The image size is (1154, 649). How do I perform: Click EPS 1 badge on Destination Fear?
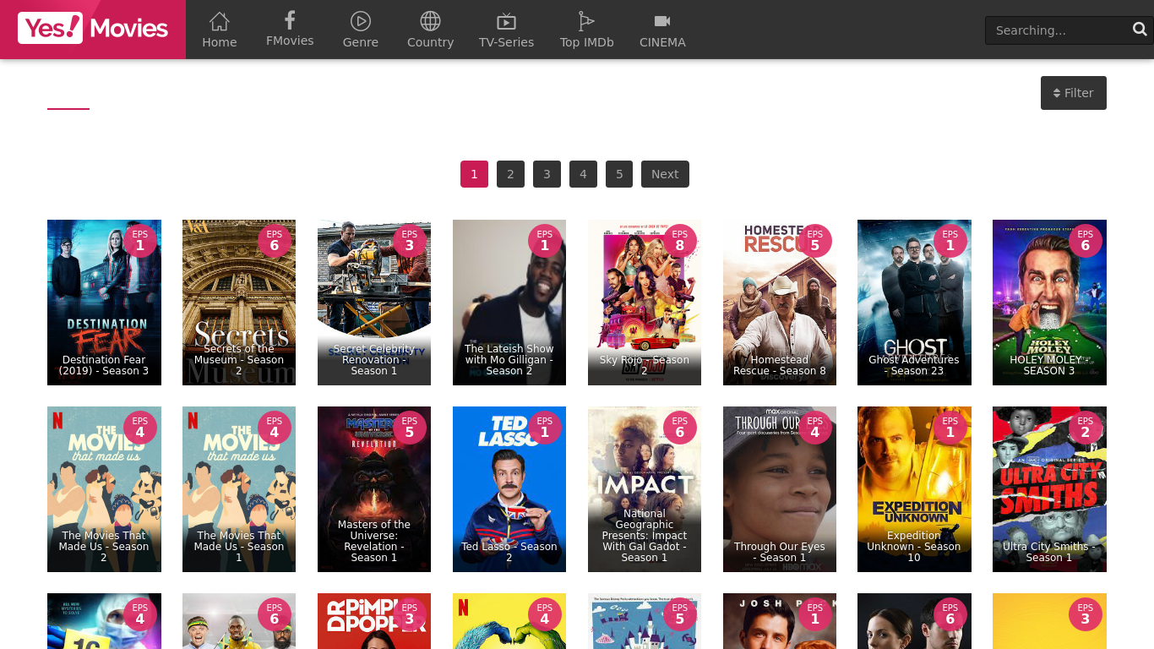coord(139,241)
